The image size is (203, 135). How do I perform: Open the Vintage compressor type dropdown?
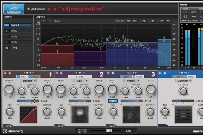tap(132, 81)
